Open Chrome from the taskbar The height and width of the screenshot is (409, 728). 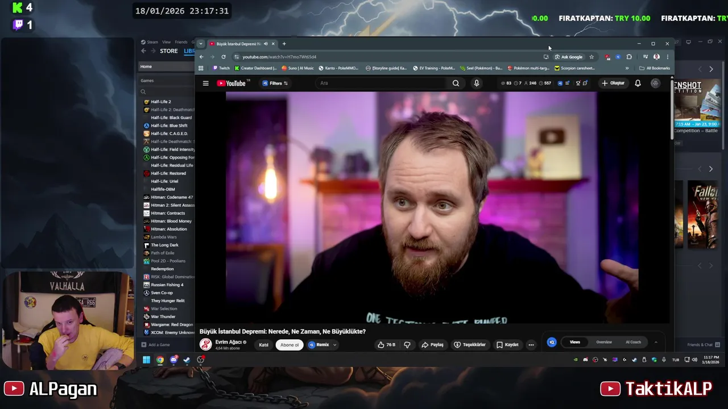coord(160,360)
